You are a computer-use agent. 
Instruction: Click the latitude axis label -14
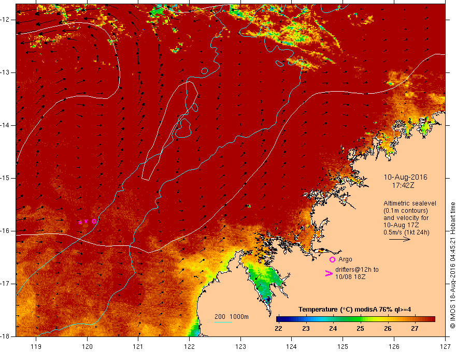[6, 125]
